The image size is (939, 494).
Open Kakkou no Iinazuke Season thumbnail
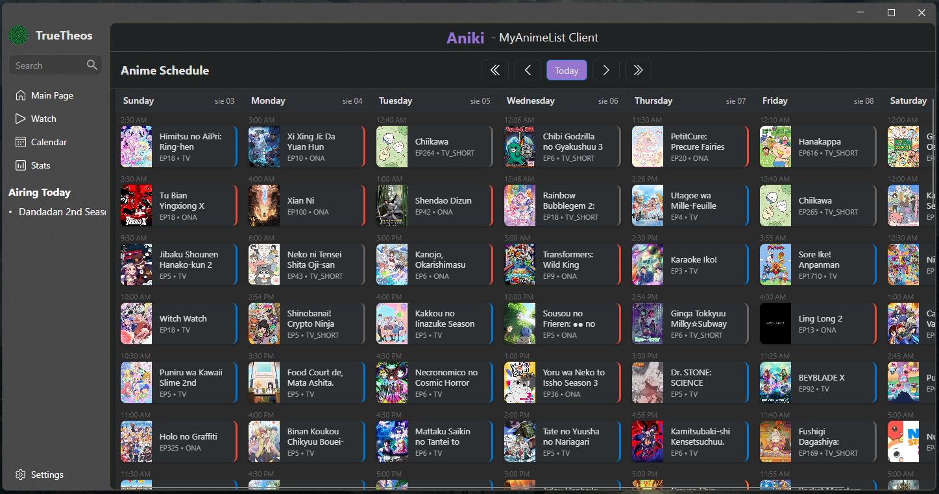[x=392, y=323]
